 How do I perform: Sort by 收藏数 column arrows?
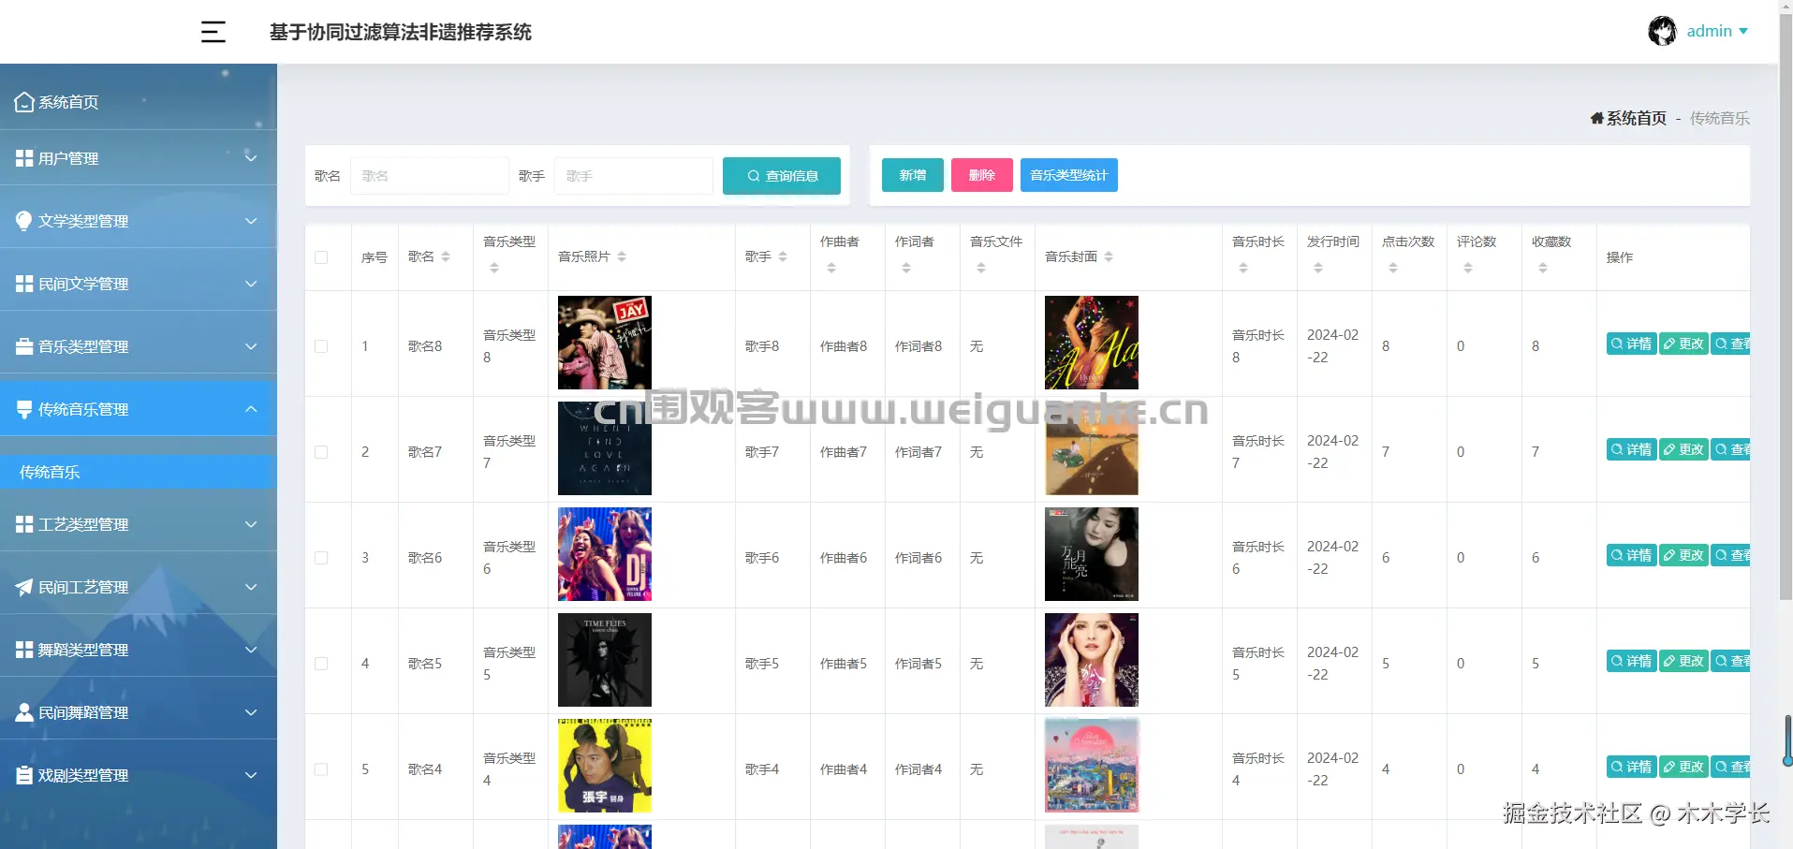[1543, 268]
